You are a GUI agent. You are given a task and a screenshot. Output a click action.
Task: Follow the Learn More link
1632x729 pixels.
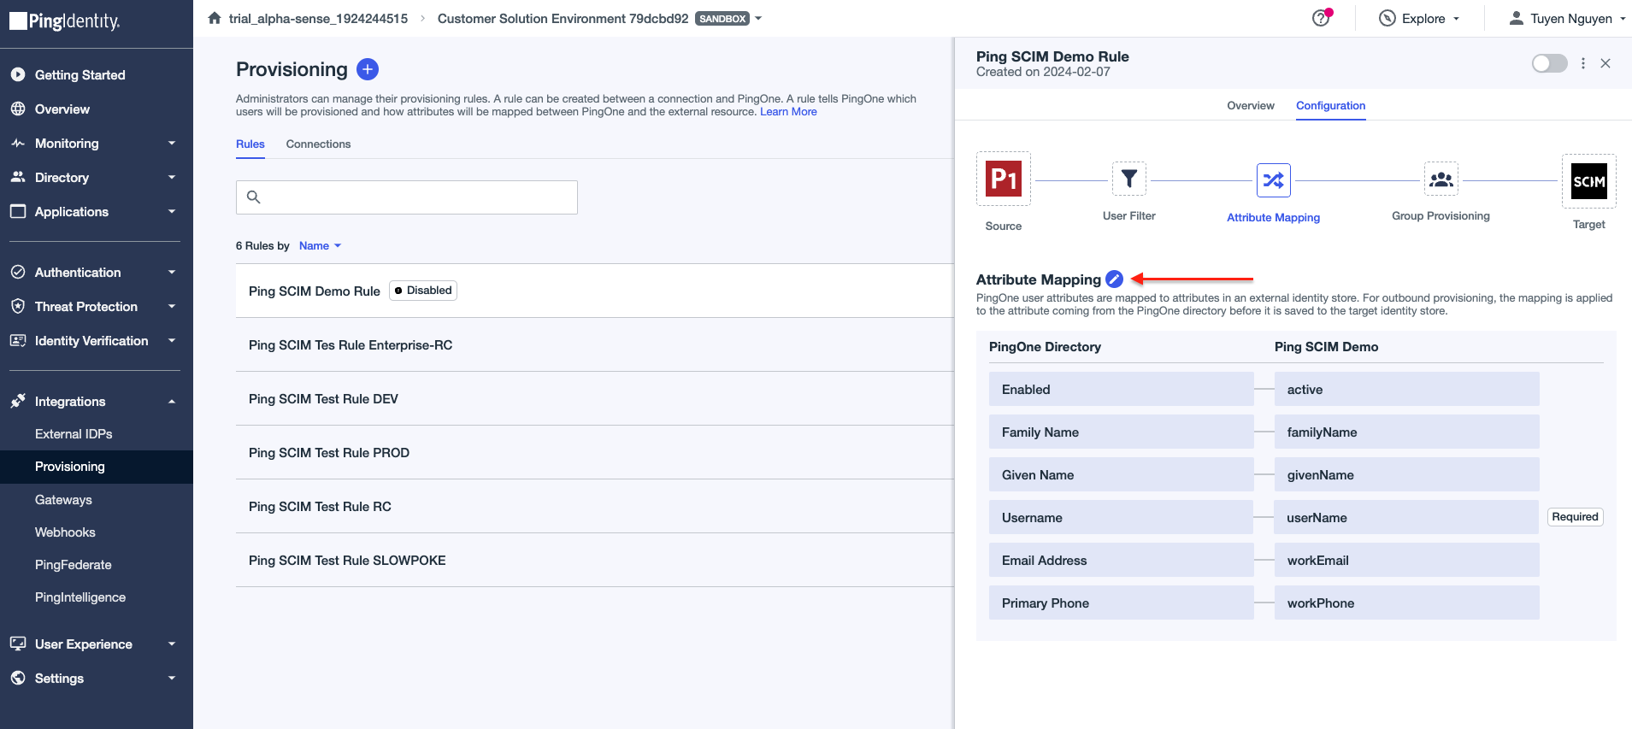coord(788,112)
